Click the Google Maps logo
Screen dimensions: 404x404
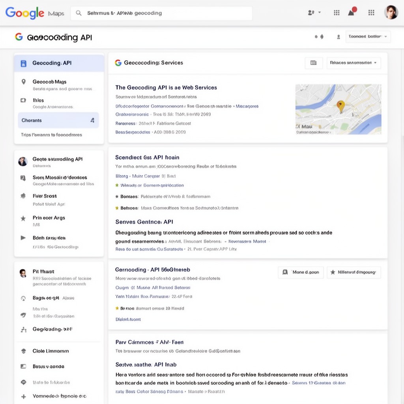[35, 13]
